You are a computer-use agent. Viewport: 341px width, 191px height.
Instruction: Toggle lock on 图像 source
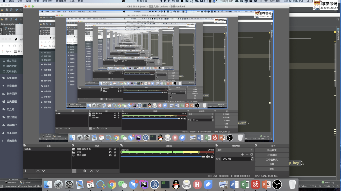coord(115,152)
